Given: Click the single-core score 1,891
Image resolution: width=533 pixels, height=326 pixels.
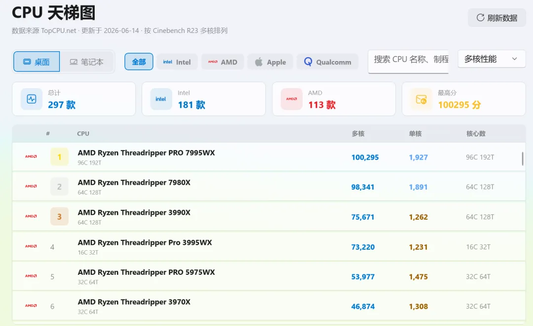Looking at the screenshot, I should pyautogui.click(x=418, y=187).
